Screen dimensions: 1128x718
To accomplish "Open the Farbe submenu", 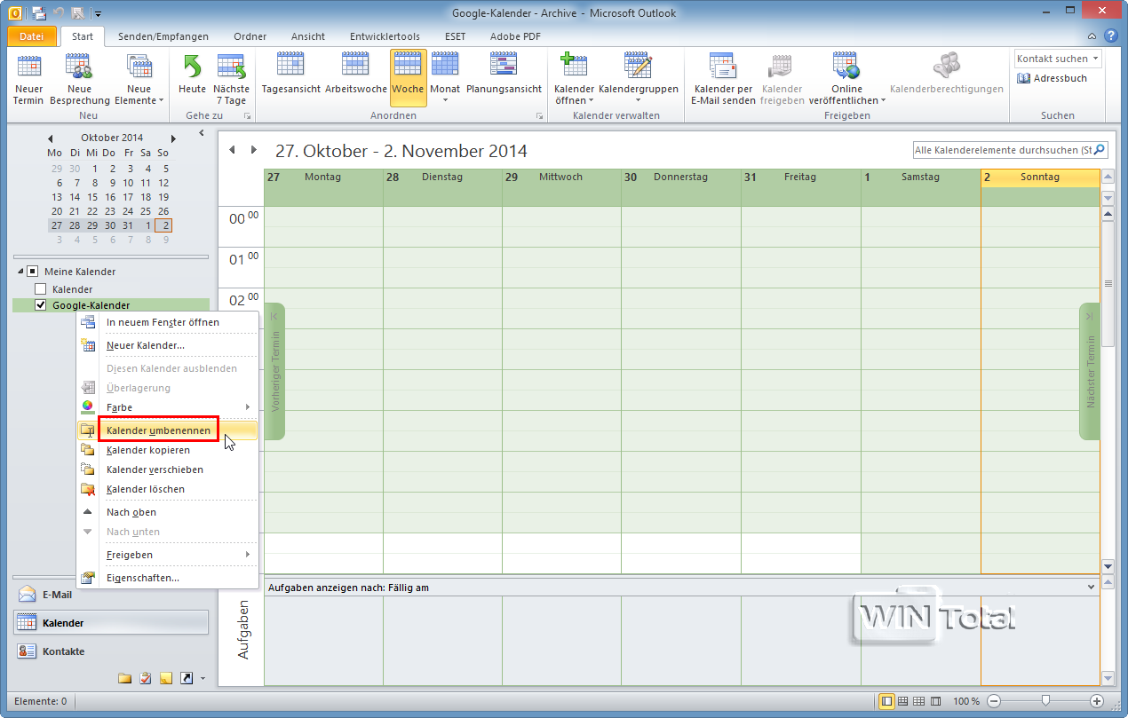I will coord(168,407).
